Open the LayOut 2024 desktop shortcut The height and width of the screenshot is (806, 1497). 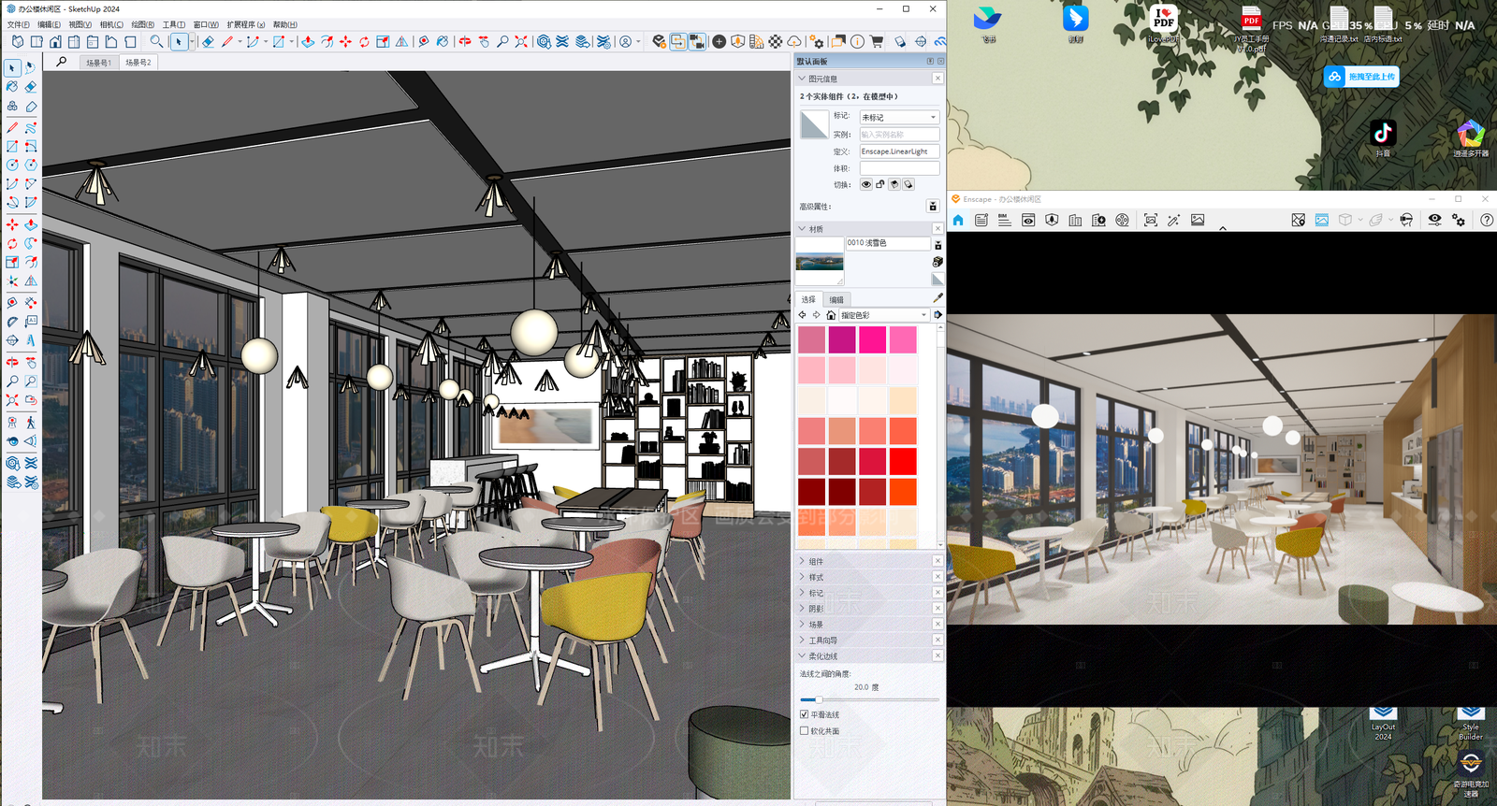(1383, 724)
